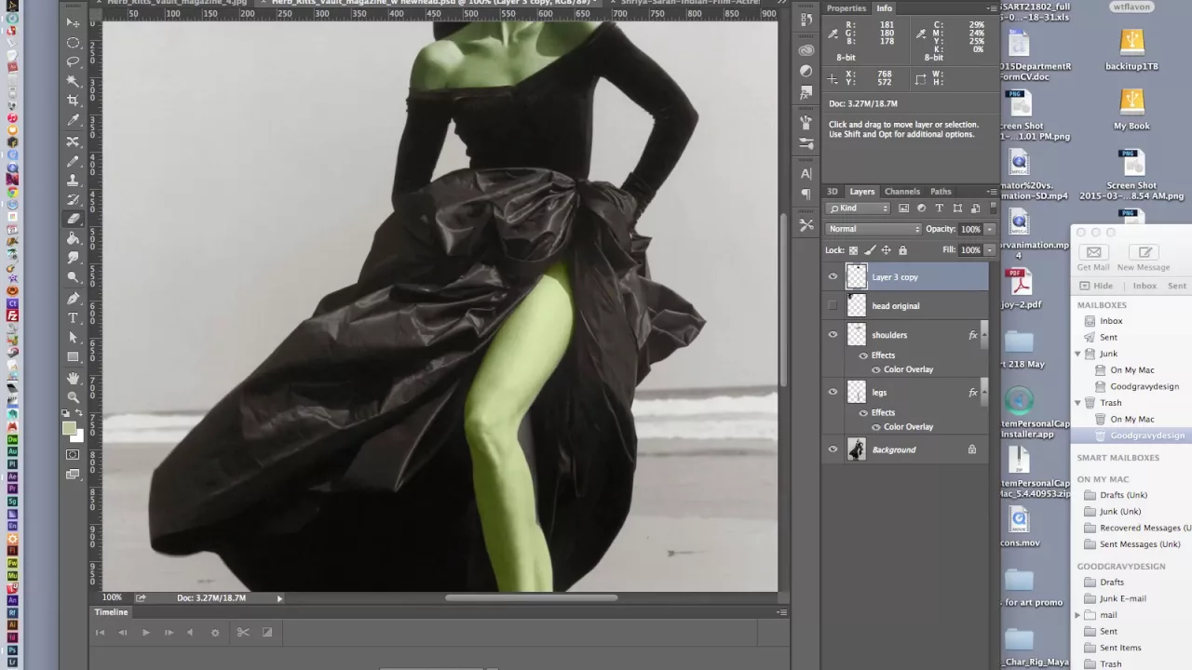Select the Lasso tool
The height and width of the screenshot is (670, 1192).
coord(73,62)
